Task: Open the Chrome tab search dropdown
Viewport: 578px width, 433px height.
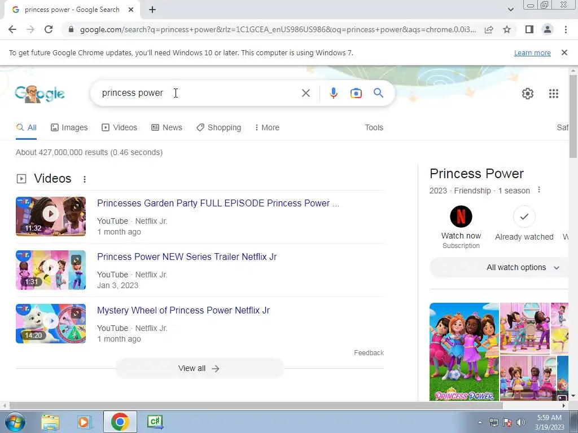Action: coord(510,10)
